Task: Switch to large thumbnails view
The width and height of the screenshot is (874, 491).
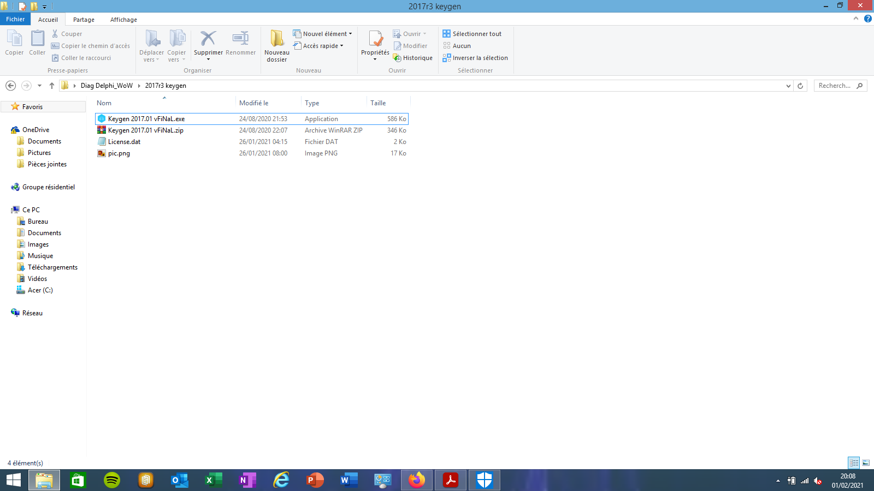Action: 866,463
